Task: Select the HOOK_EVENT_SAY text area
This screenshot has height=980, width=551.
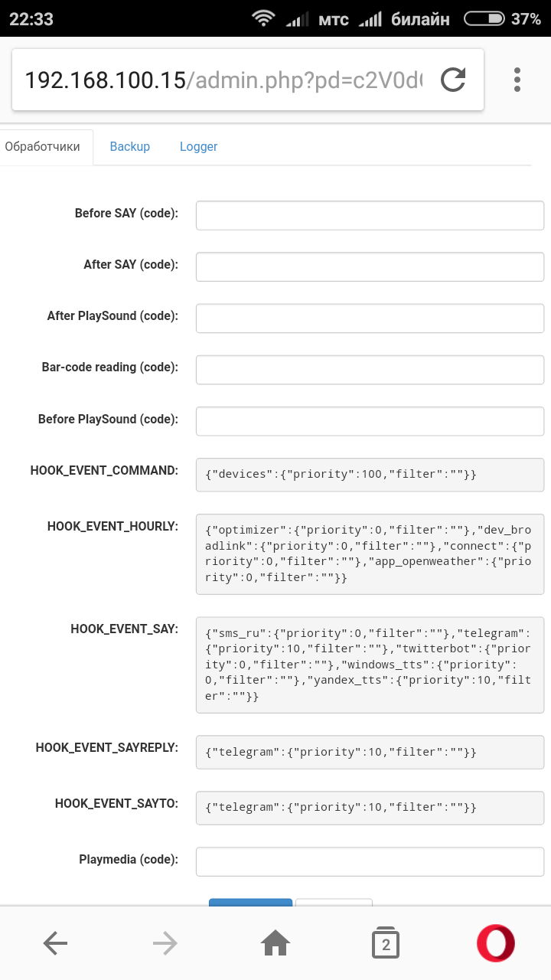Action: tap(369, 665)
